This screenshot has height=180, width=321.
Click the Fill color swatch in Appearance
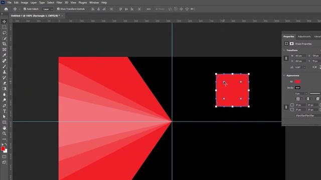click(x=297, y=81)
